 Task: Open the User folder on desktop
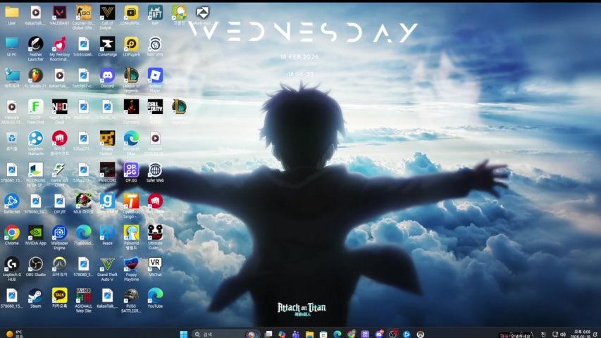12,15
